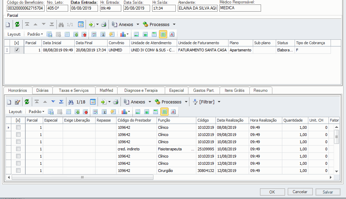
Task: Print the Honorários grid
Action: pyautogui.click(x=116, y=102)
